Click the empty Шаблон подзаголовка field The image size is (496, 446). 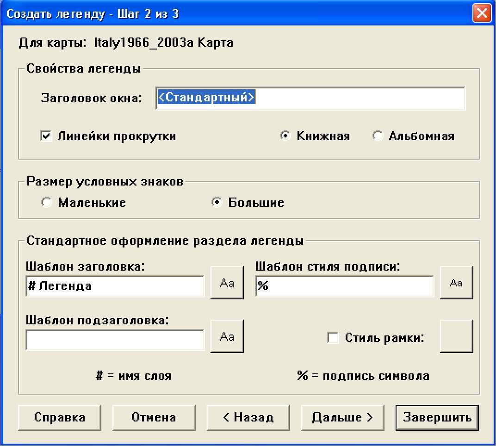tap(115, 340)
